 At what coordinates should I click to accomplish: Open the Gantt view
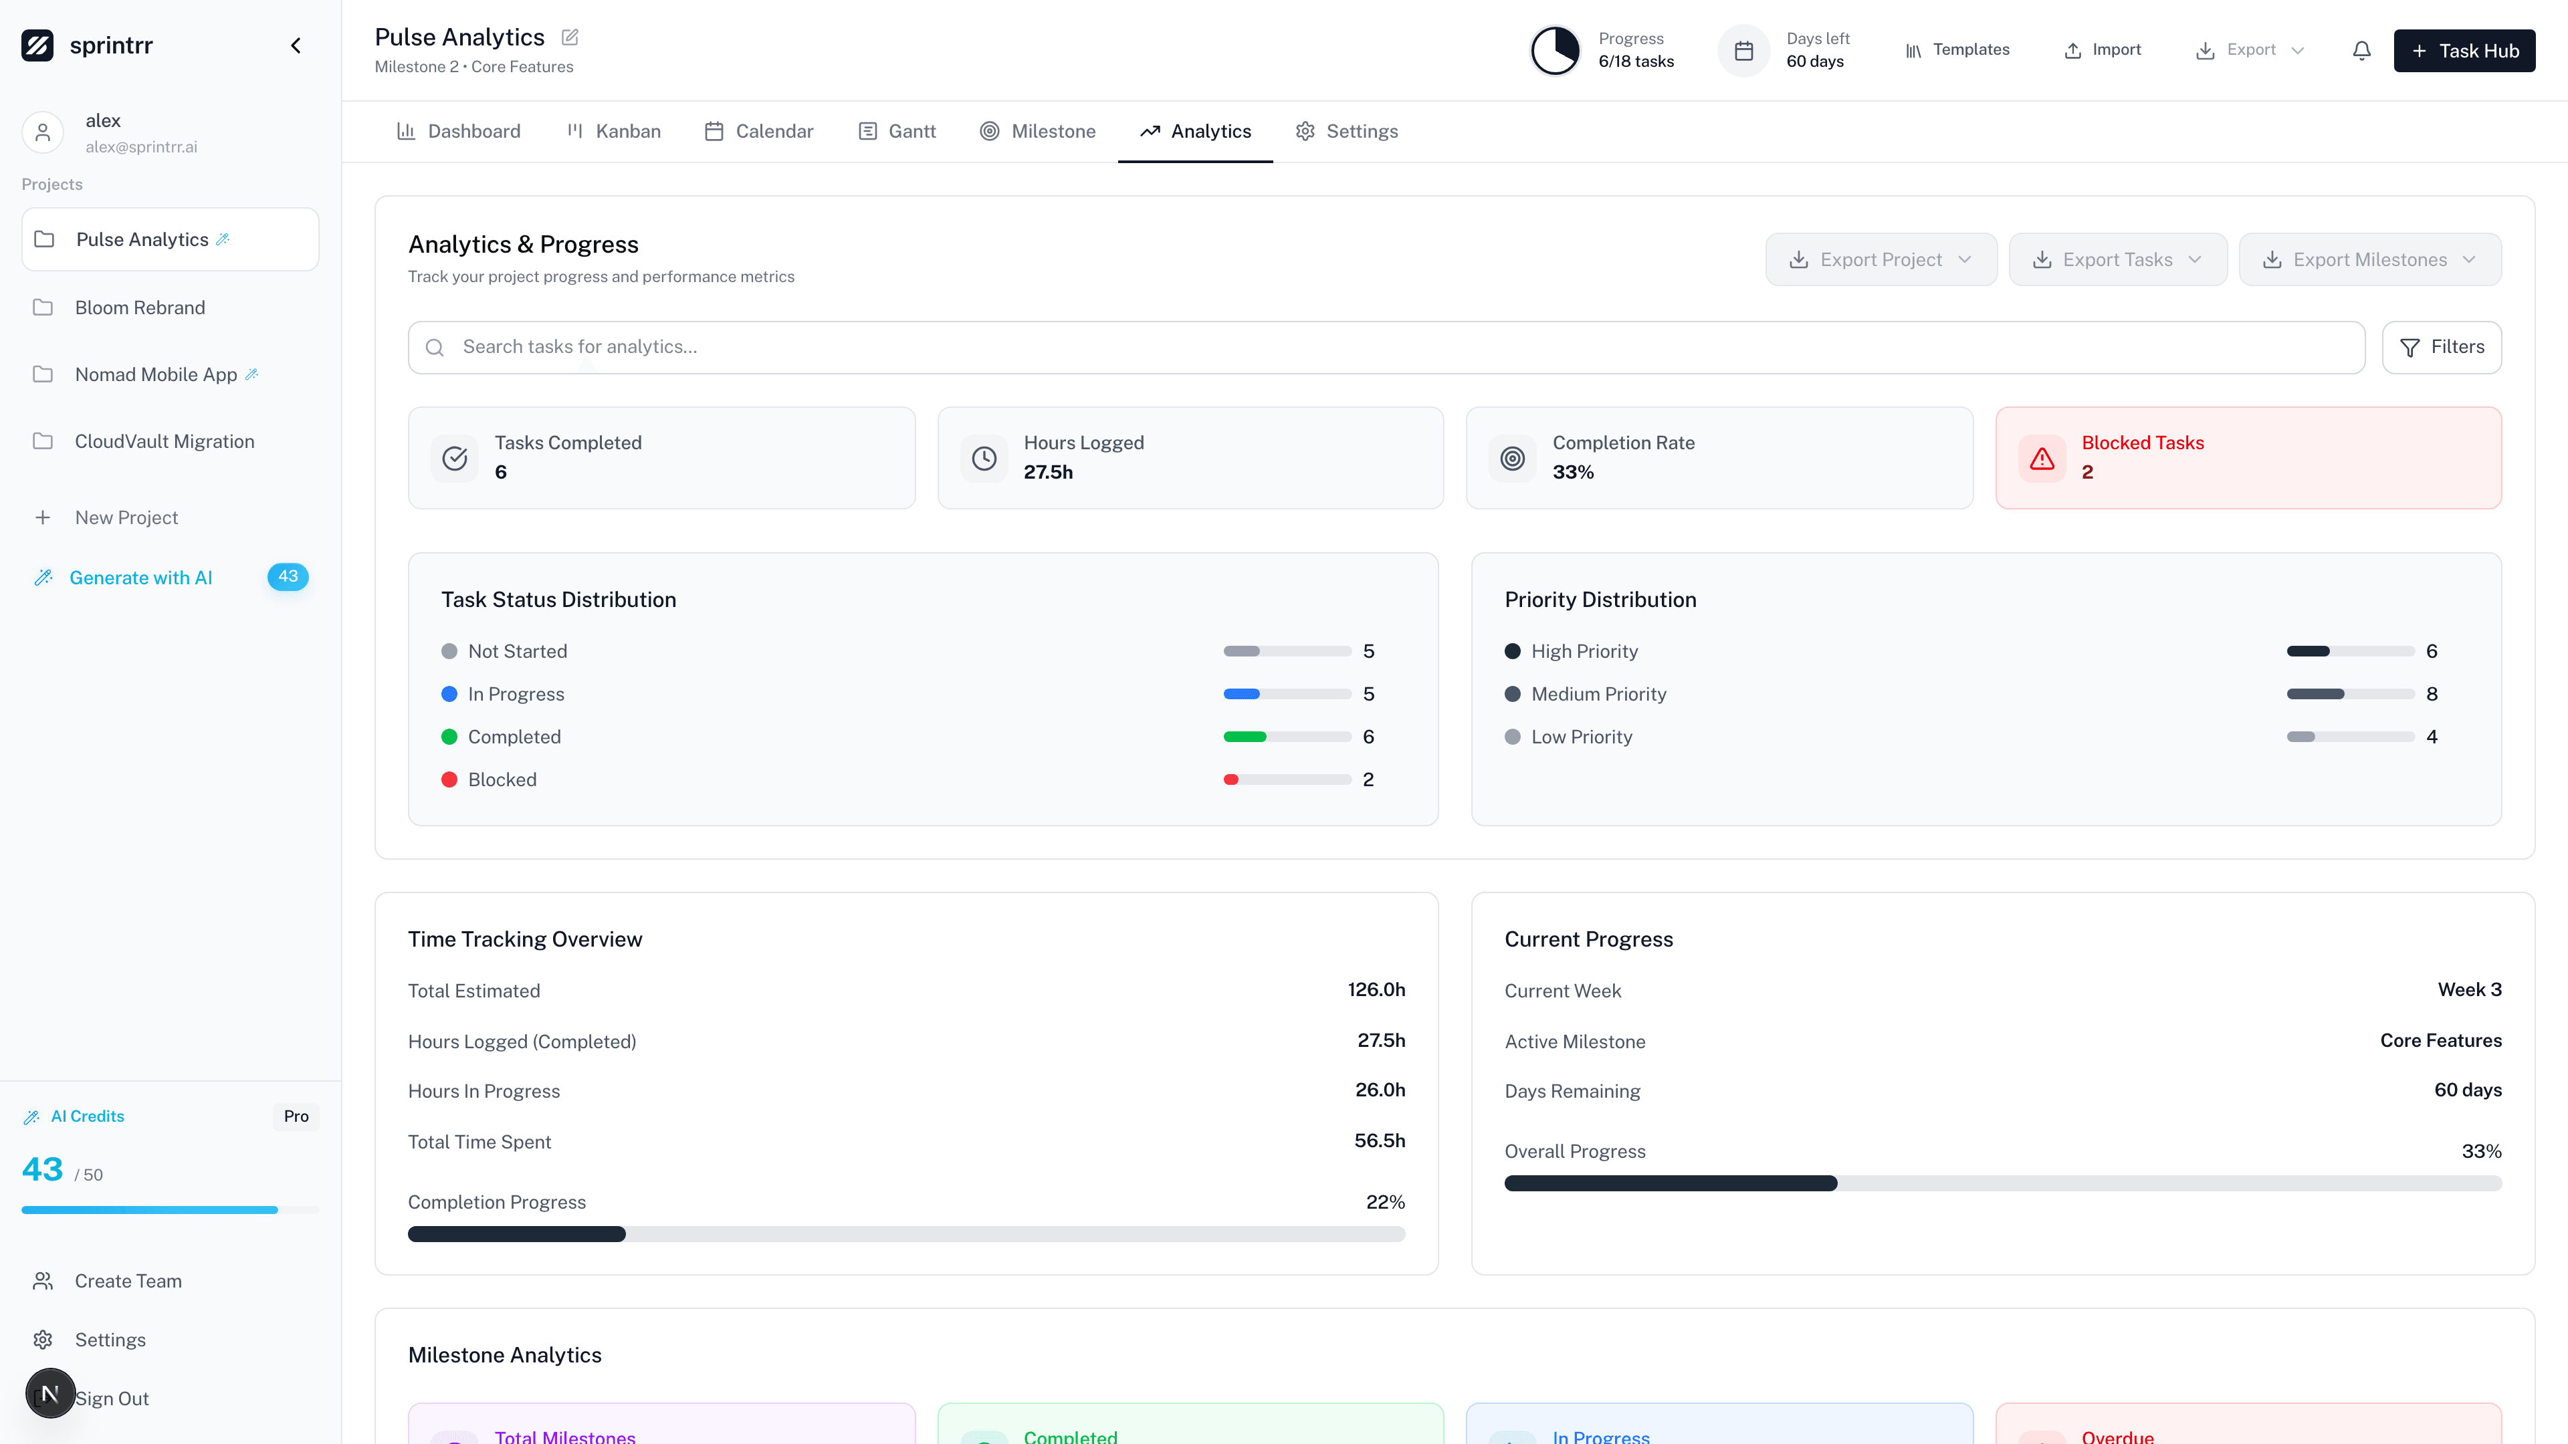pos(896,130)
